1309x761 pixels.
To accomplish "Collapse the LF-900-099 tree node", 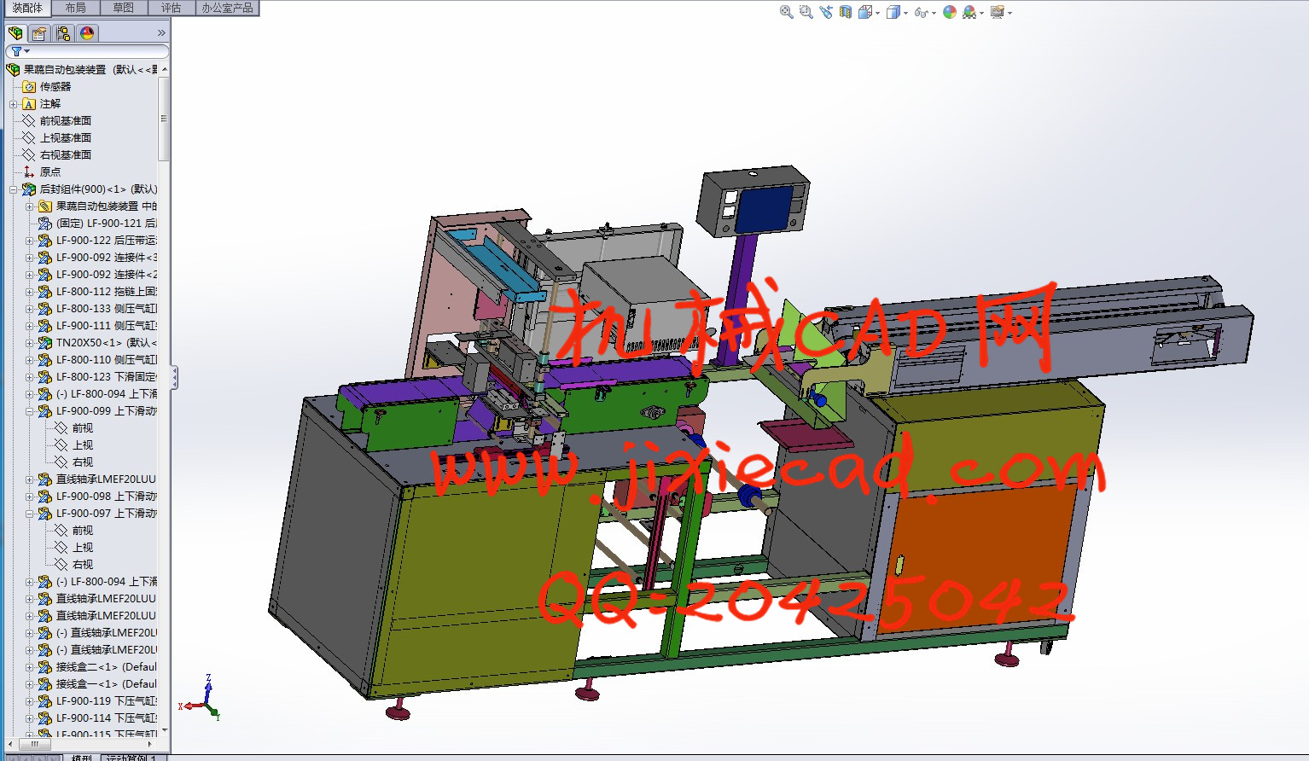I will coord(30,411).
